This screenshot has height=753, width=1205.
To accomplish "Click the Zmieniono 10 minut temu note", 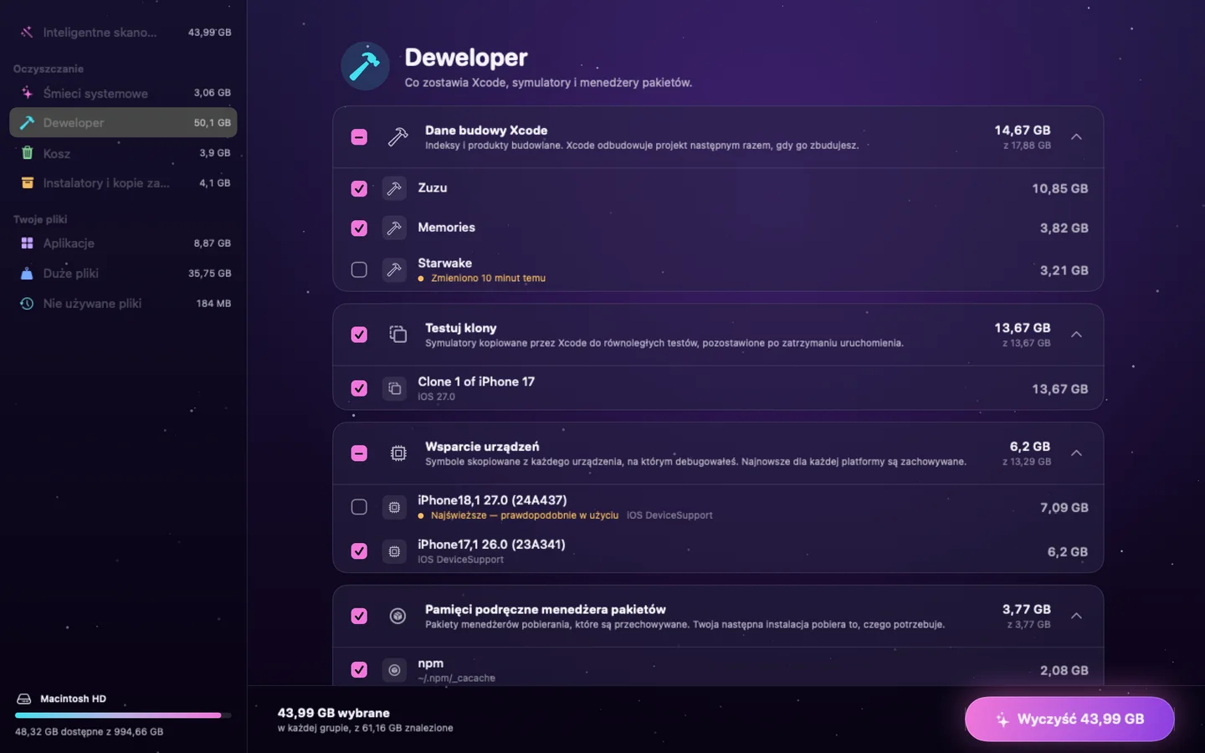I will 488,279.
